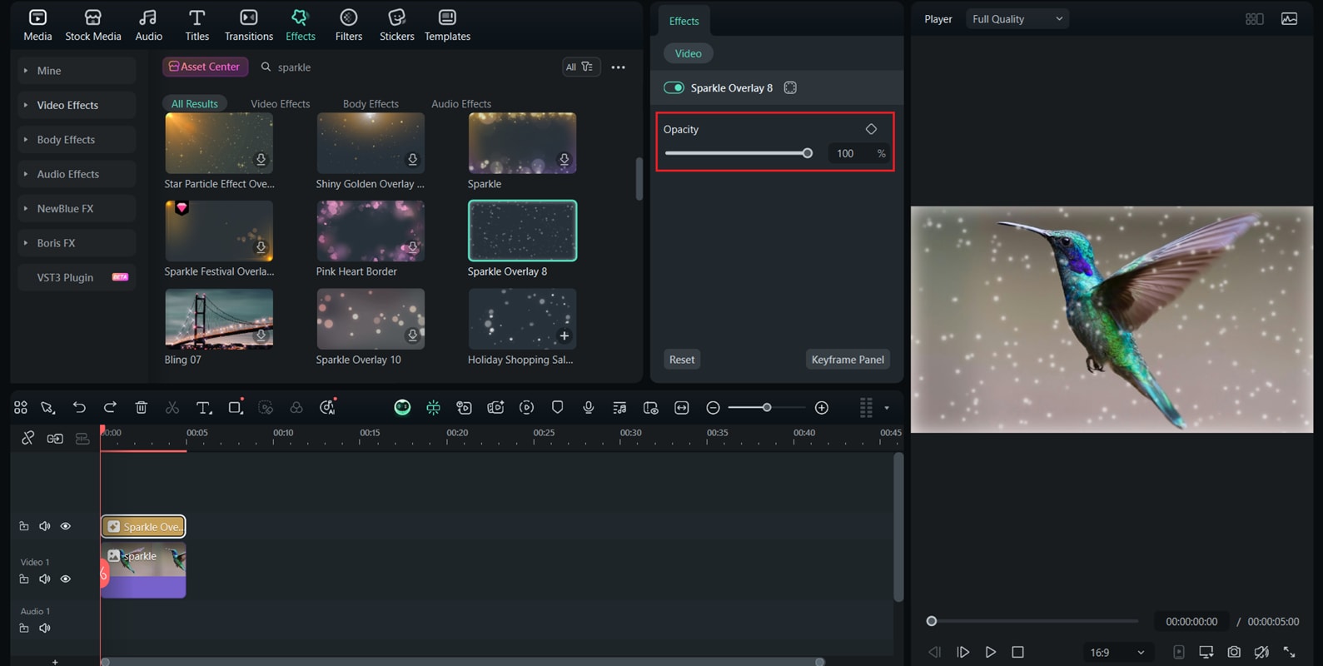Expand the Video Effects category

click(x=77, y=105)
